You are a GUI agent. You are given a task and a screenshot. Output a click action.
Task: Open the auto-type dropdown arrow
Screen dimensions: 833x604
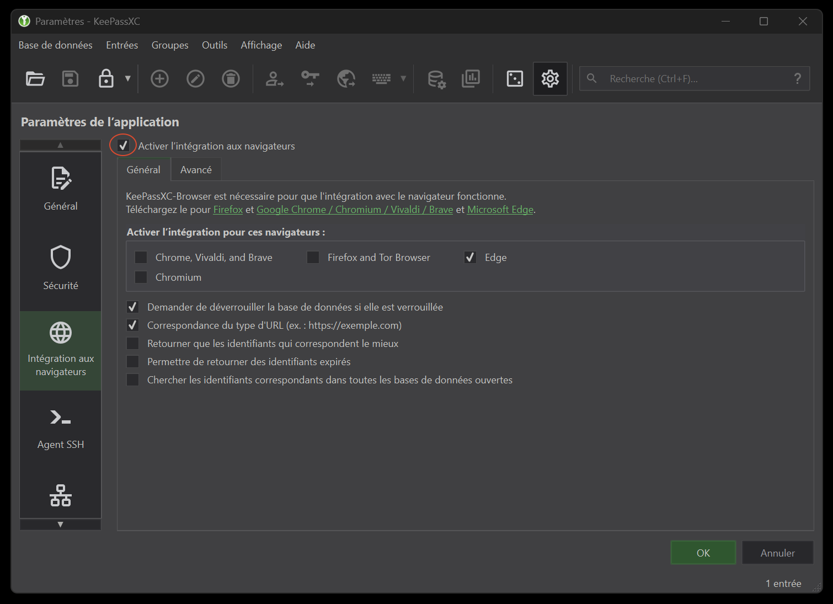[403, 79]
